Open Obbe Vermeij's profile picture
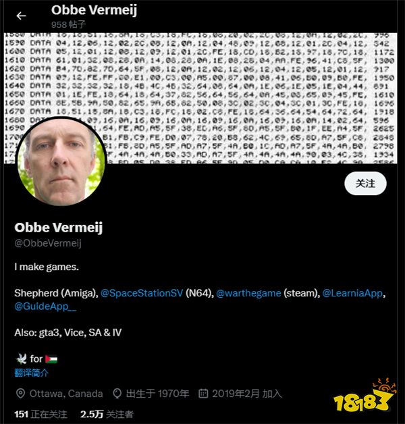This screenshot has height=424, width=405. click(x=61, y=161)
